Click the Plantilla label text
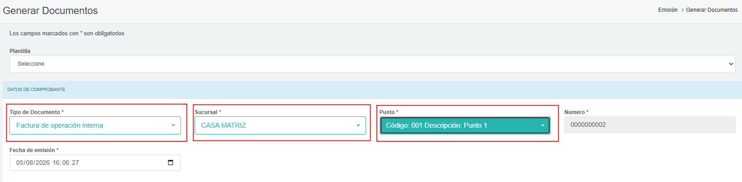 [x=20, y=51]
